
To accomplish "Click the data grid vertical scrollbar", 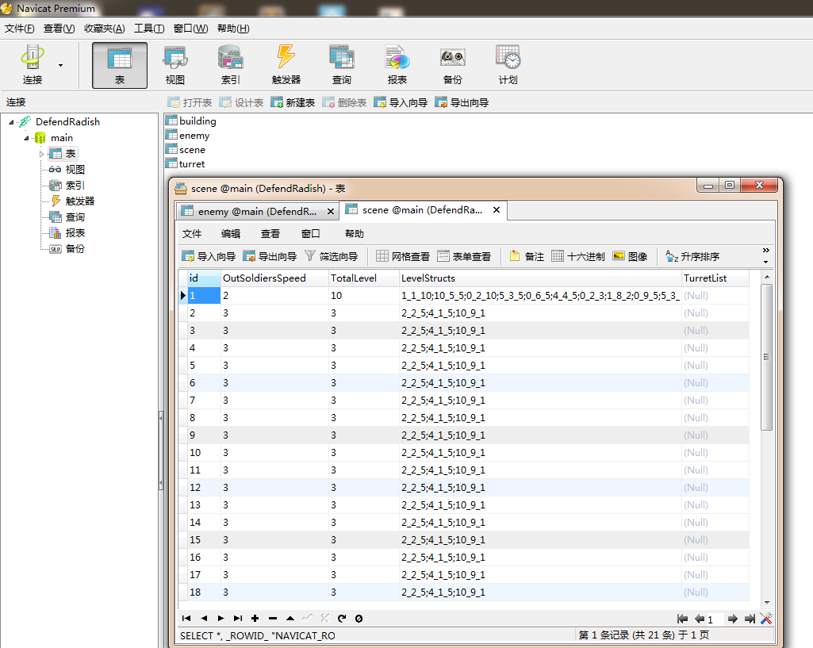I will pos(766,357).
